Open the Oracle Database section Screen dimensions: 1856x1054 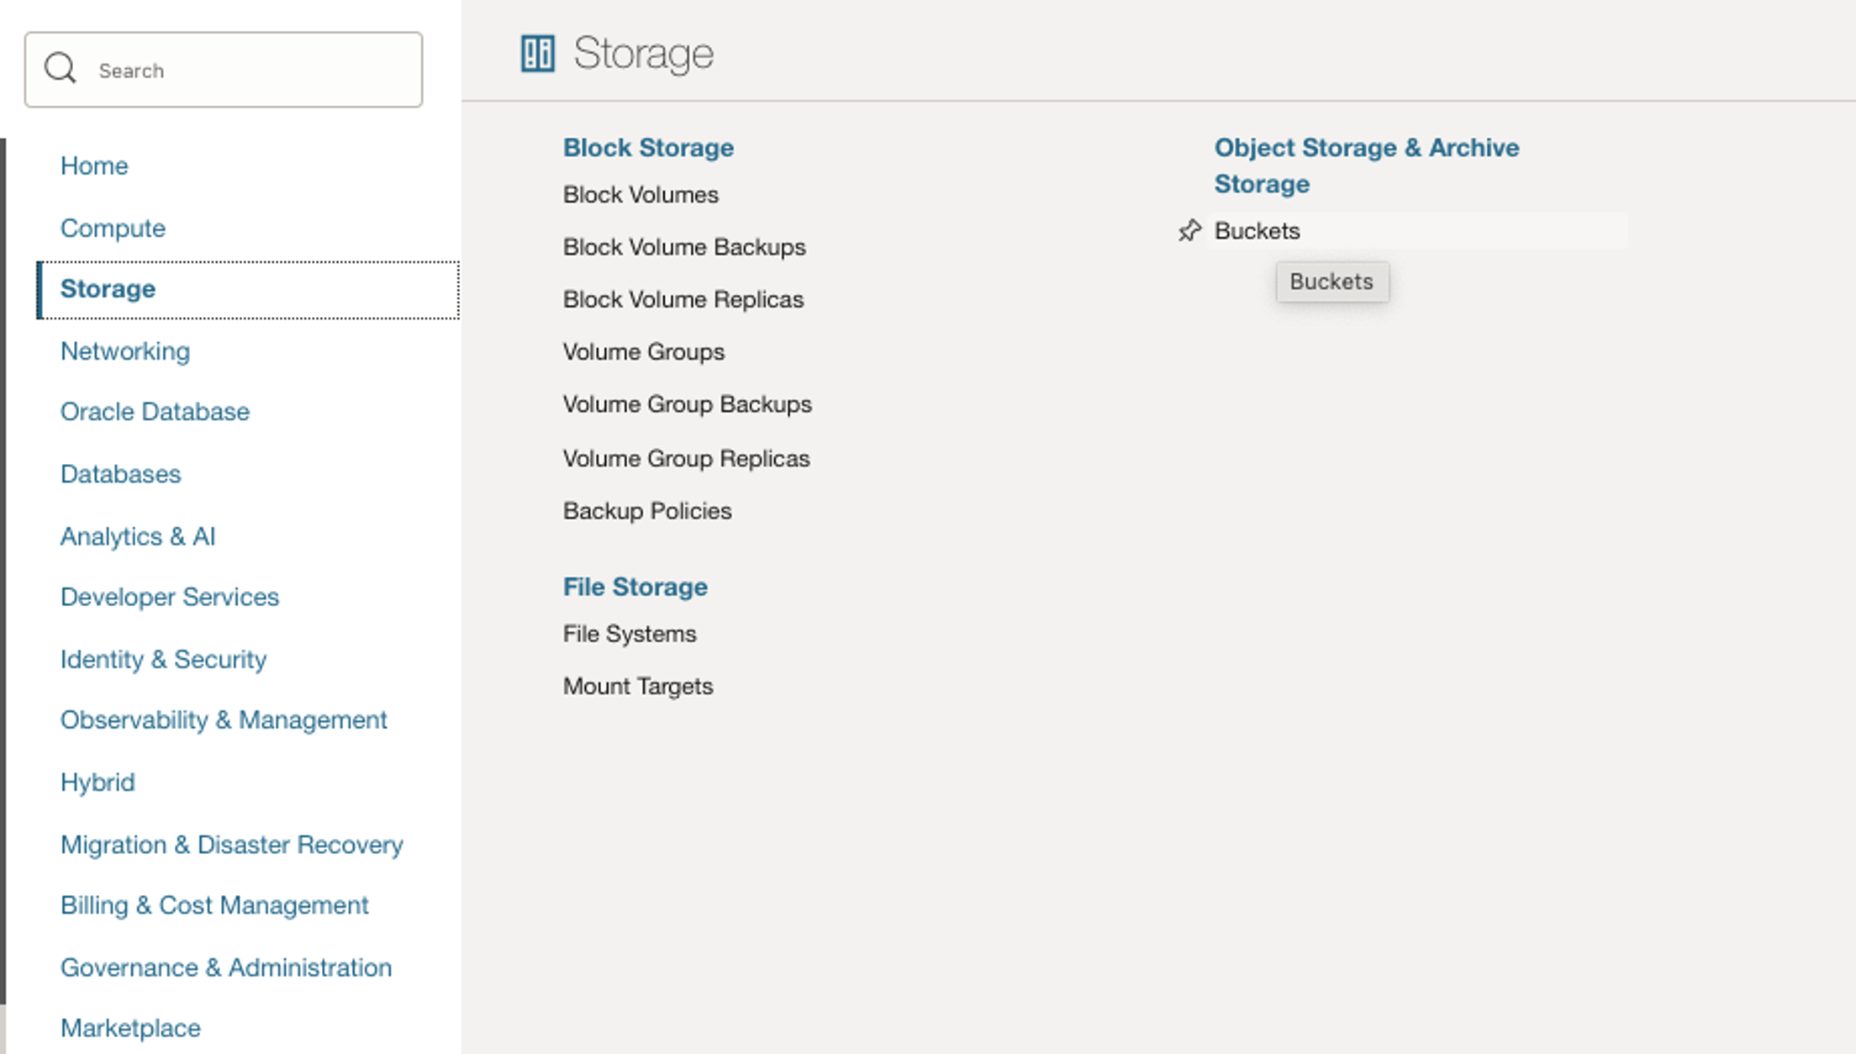pyautogui.click(x=155, y=412)
